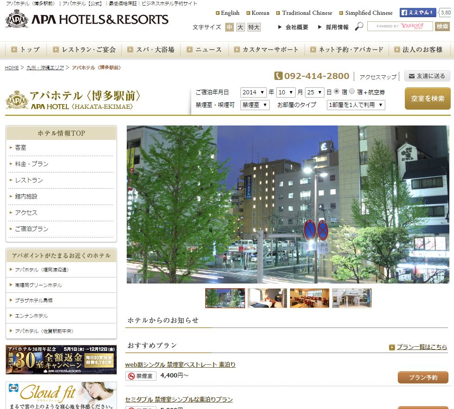Image resolution: width=454 pixels, height=409 pixels.
Task: Switch language to Traditional Chinese
Action: click(x=307, y=13)
